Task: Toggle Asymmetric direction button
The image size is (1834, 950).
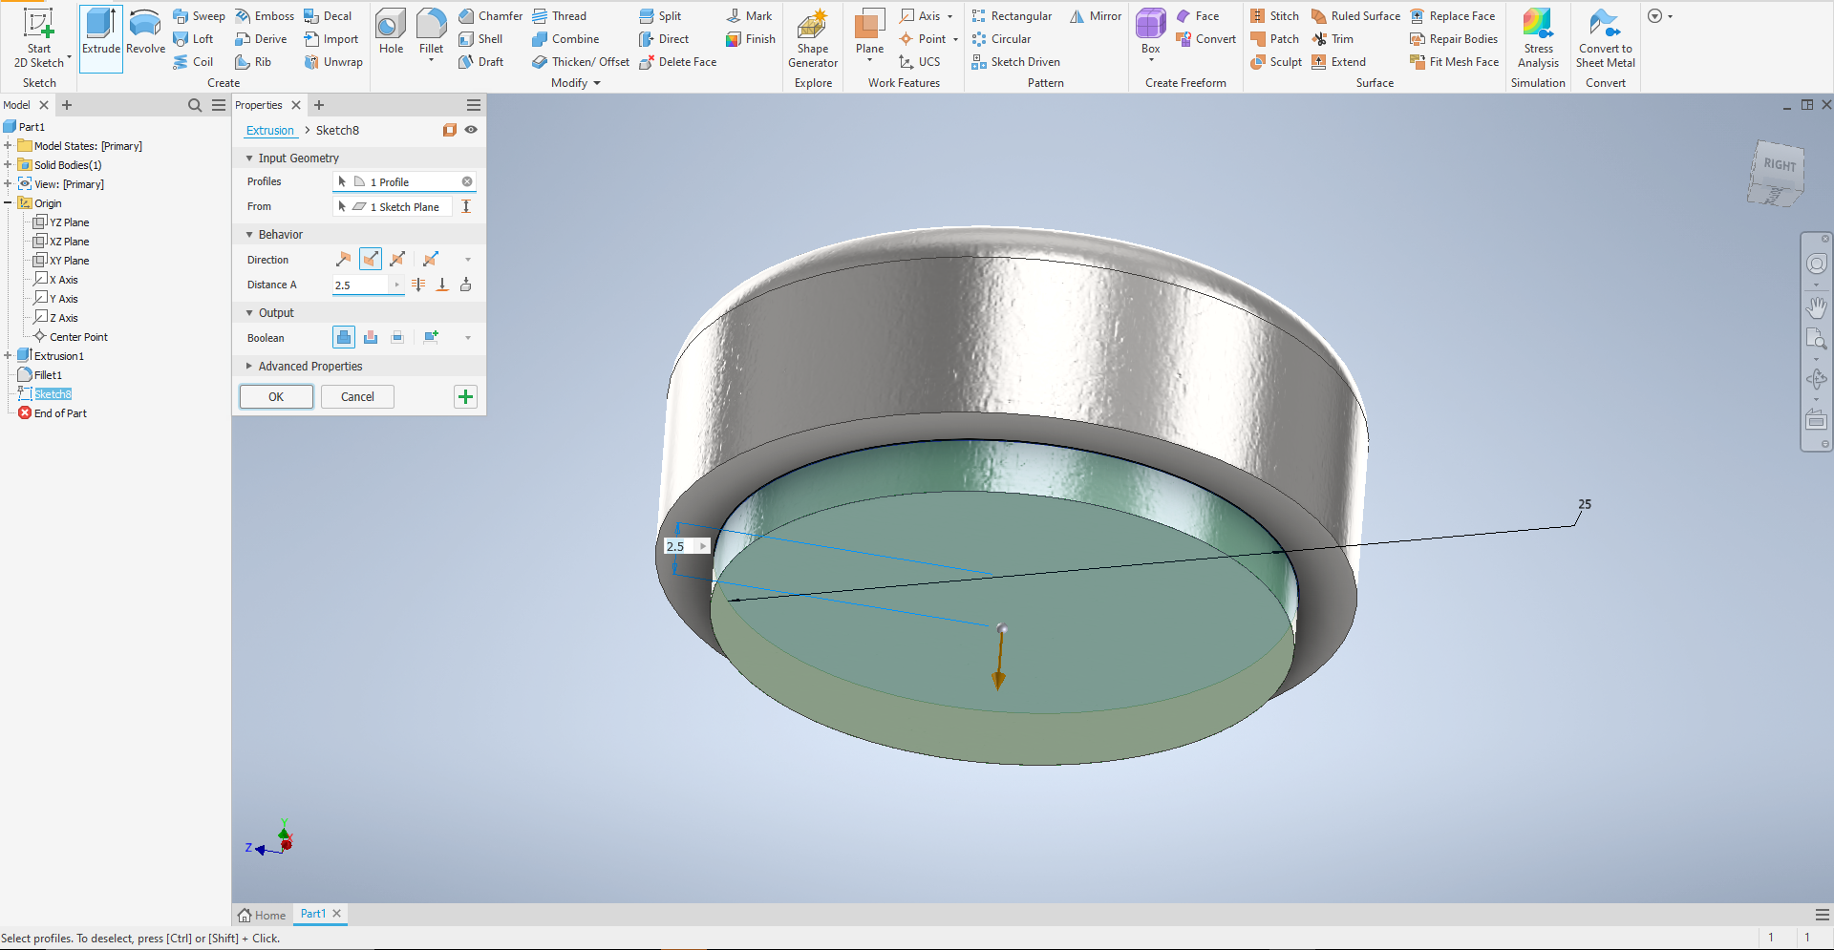Action: [431, 260]
